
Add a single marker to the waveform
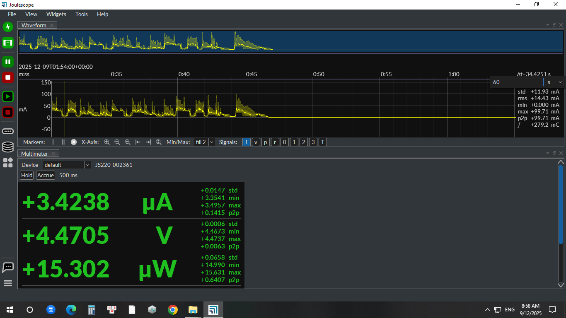[53, 142]
